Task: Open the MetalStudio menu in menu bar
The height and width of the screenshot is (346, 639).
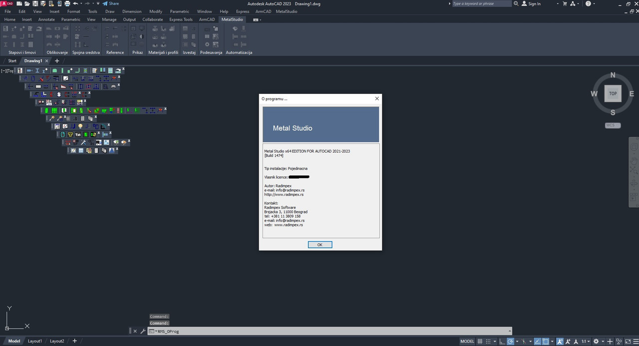Action: tap(287, 11)
